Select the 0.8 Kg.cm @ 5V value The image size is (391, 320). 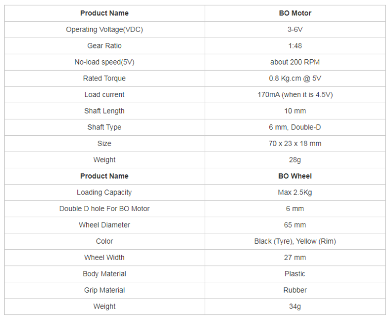295,78
